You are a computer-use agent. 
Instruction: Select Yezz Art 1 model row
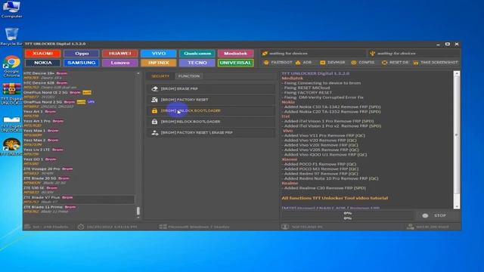pos(79,114)
